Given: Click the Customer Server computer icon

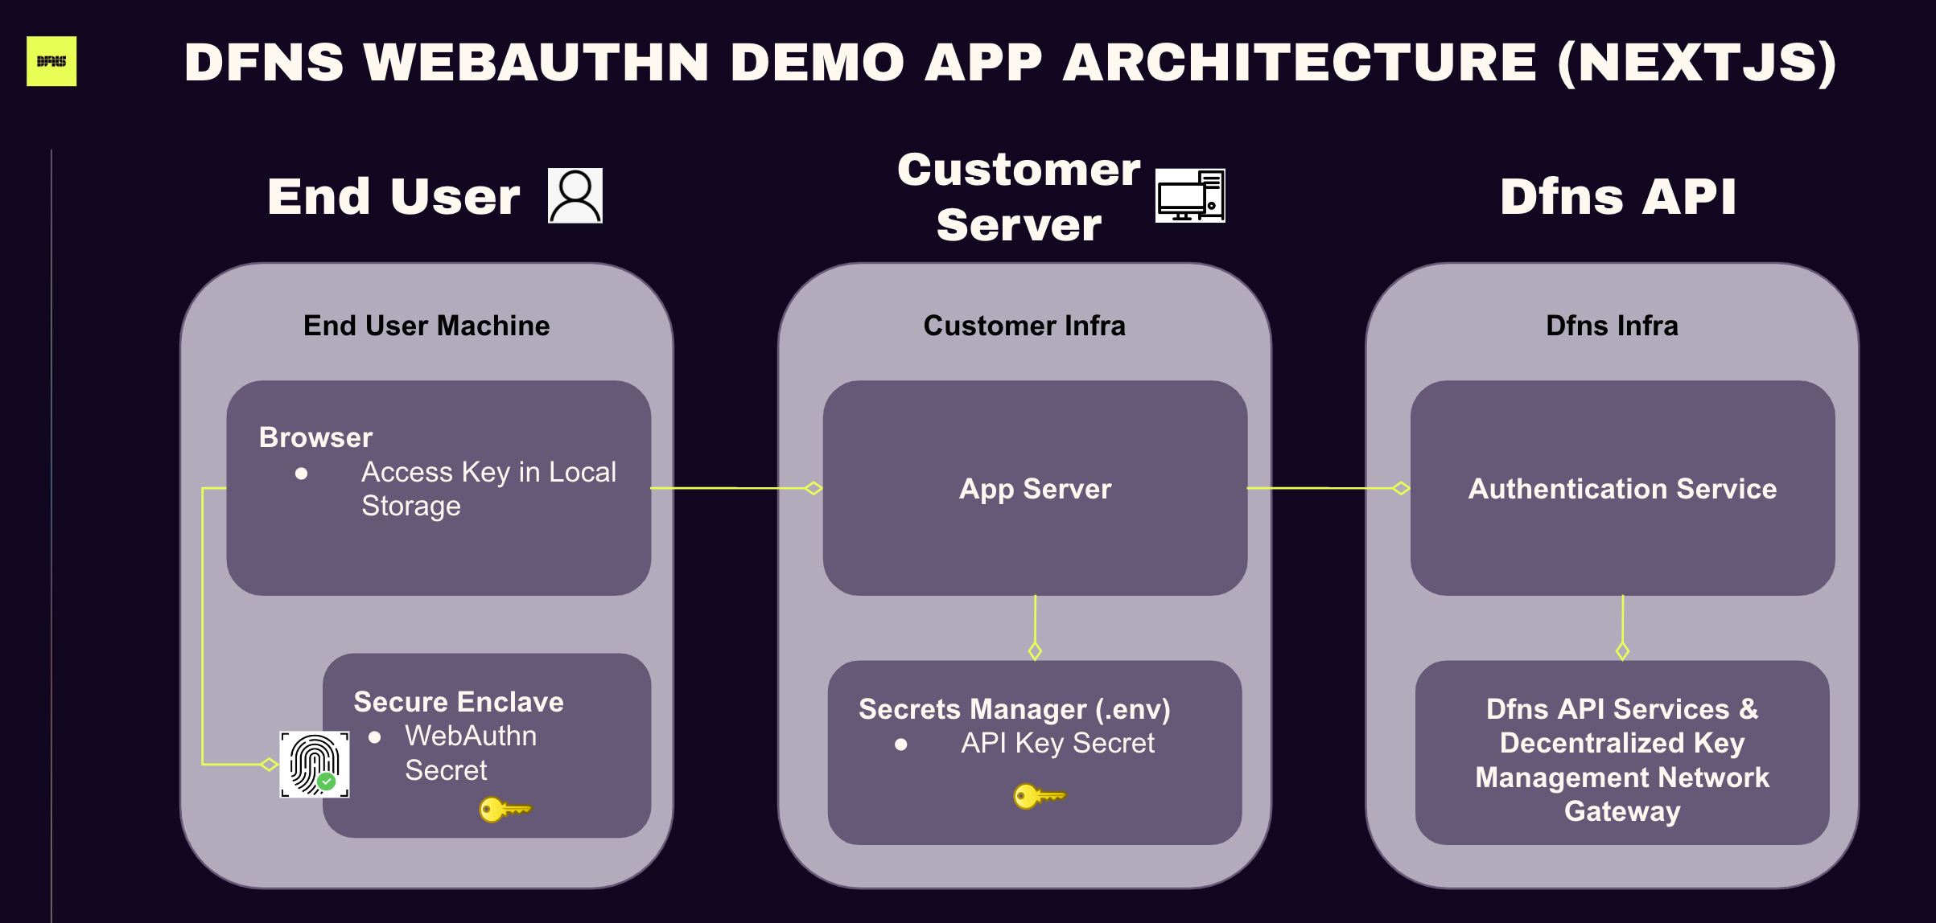Looking at the screenshot, I should click(1189, 195).
